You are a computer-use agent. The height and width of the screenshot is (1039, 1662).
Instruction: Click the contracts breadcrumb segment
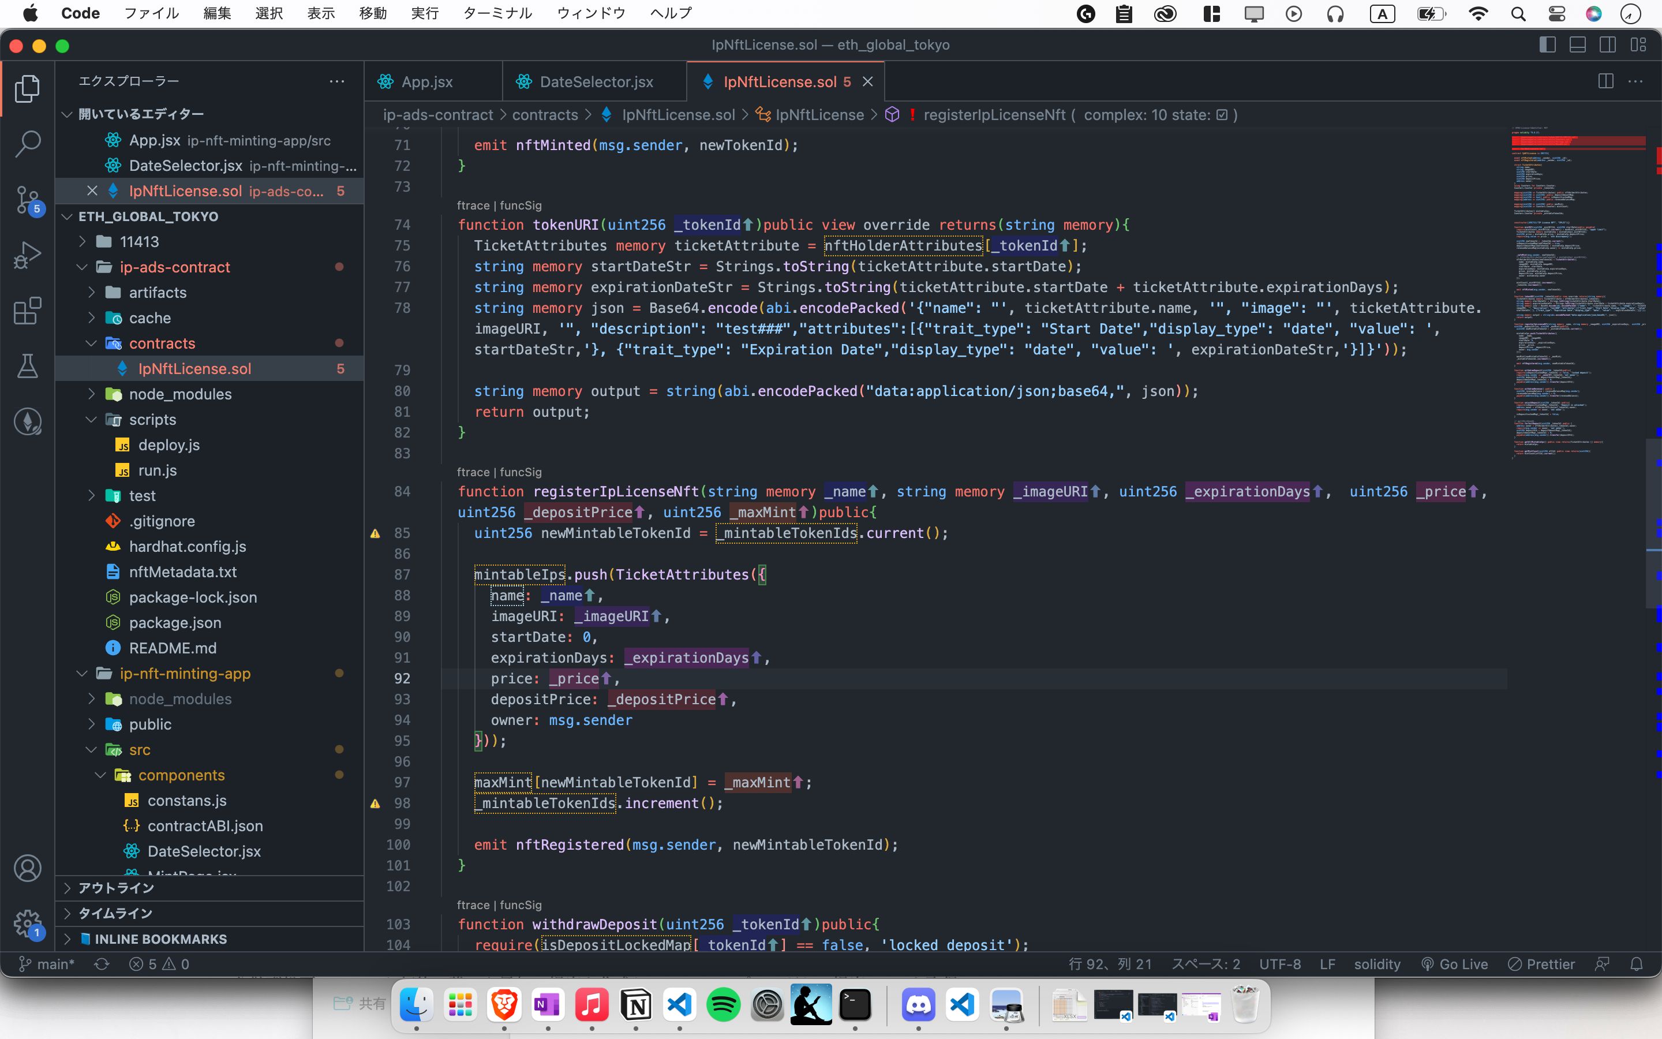(545, 115)
